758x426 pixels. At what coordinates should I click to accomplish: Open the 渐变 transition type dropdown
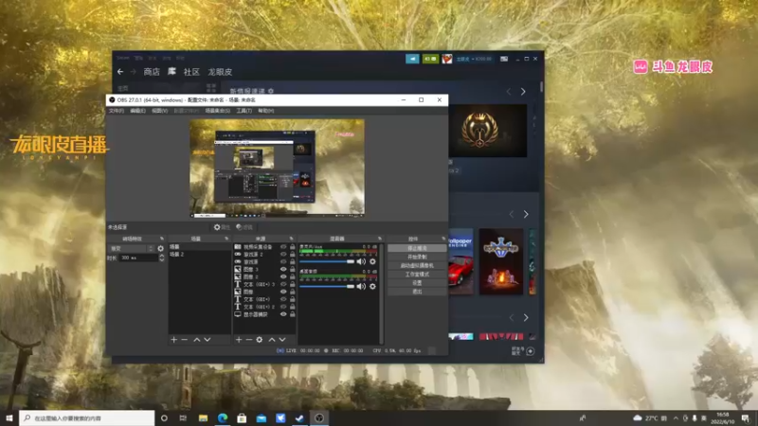pos(132,248)
